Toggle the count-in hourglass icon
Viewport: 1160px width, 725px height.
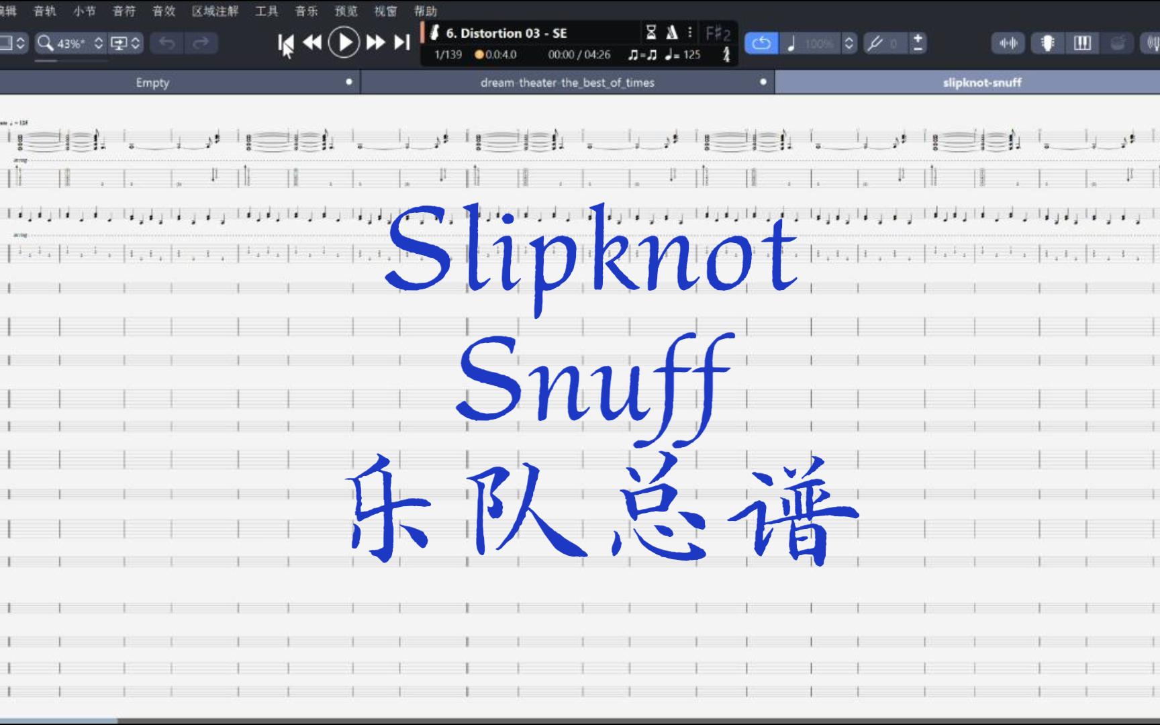point(650,32)
